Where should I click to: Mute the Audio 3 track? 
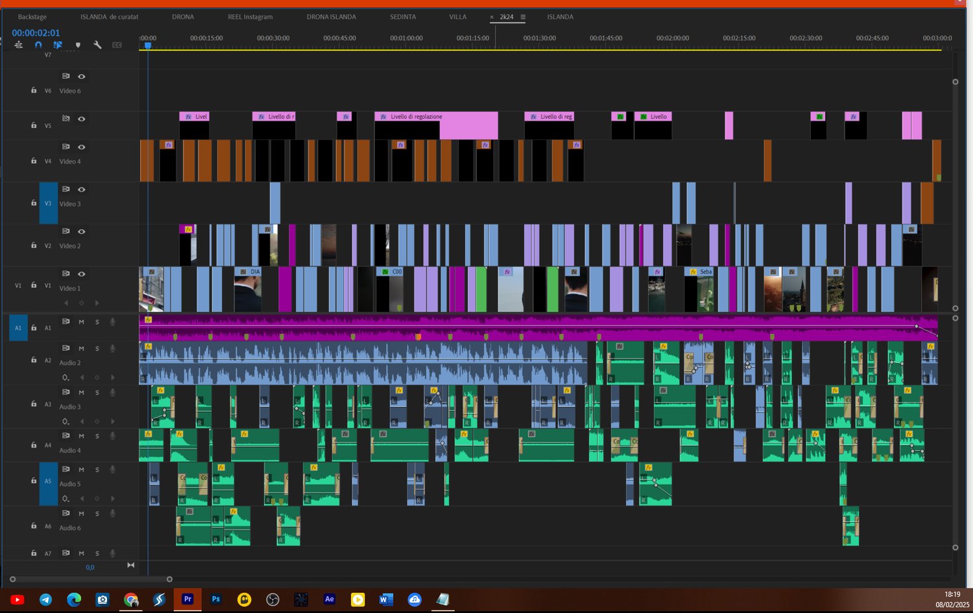pos(82,392)
